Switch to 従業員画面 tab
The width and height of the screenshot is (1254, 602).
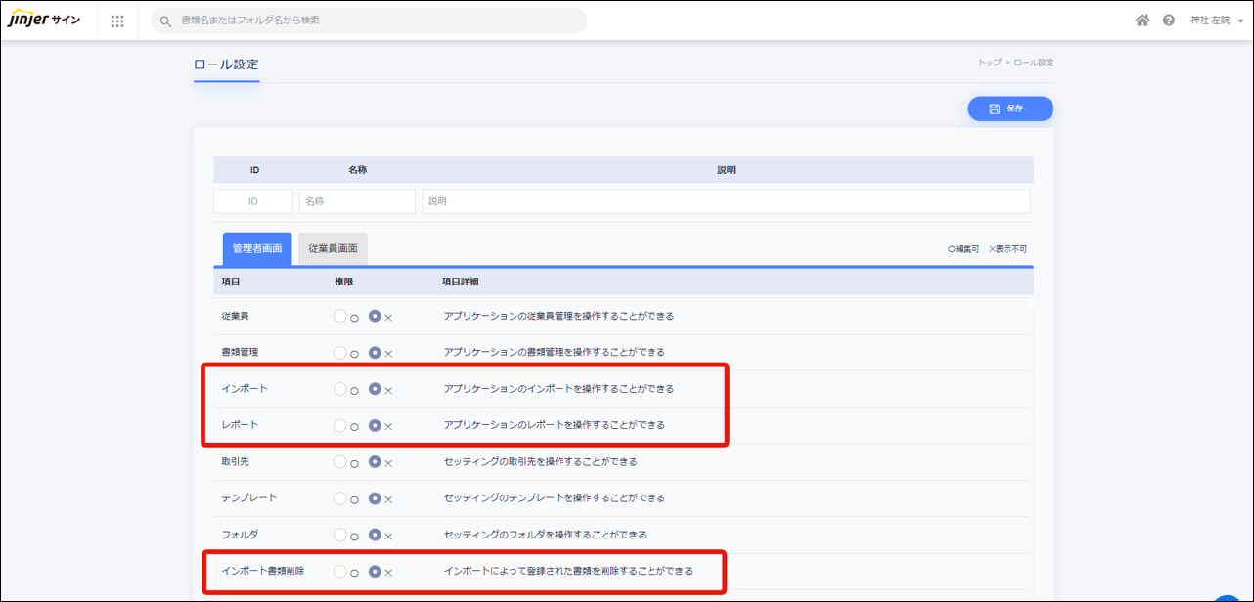pyautogui.click(x=333, y=249)
